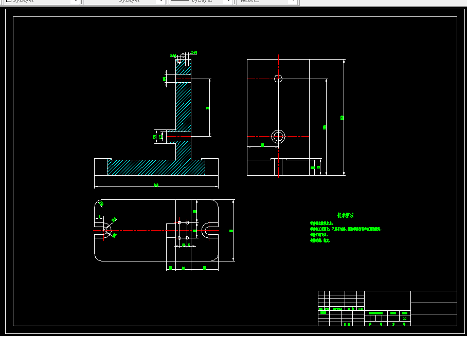
Task: Select the horizontal width dimension below front view
Action: click(156, 186)
